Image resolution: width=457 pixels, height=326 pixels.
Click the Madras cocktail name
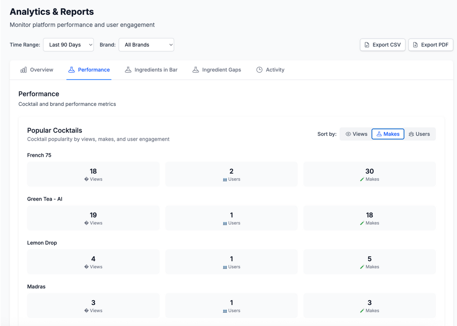point(36,286)
